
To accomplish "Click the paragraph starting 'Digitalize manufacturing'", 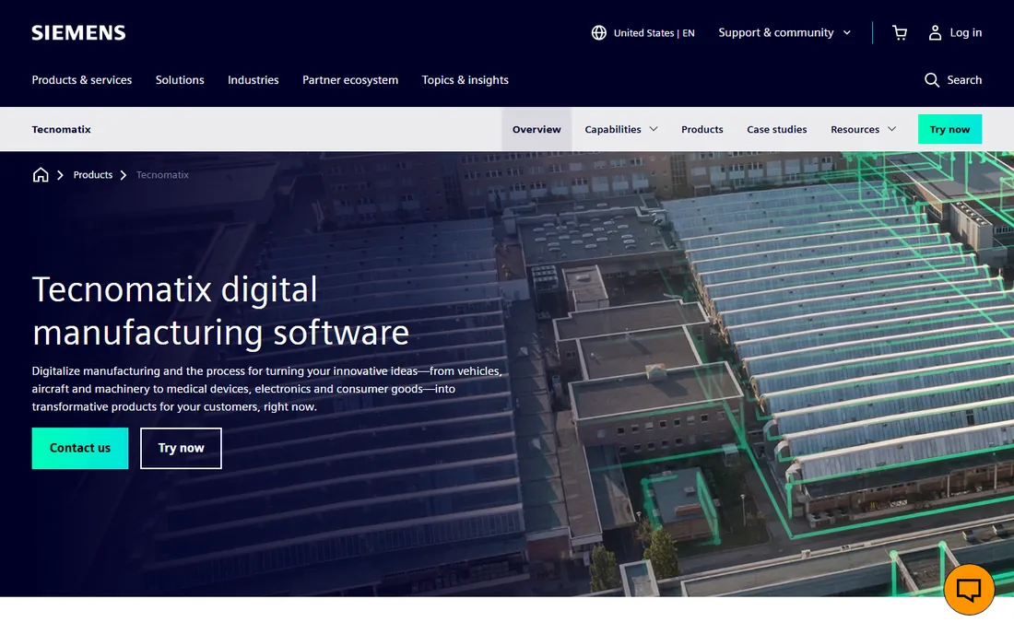I will 267,389.
